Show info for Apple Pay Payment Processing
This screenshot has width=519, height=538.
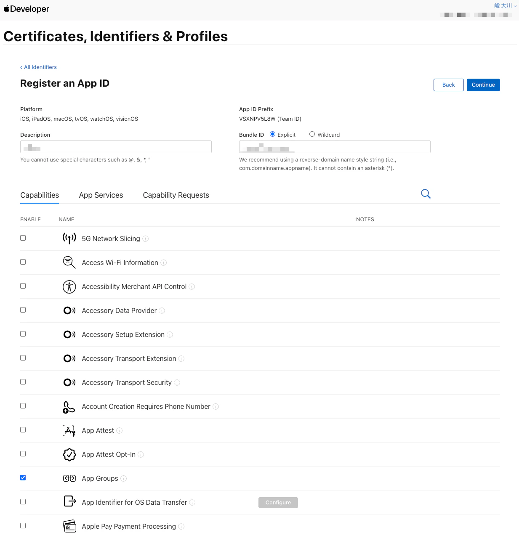[181, 527]
